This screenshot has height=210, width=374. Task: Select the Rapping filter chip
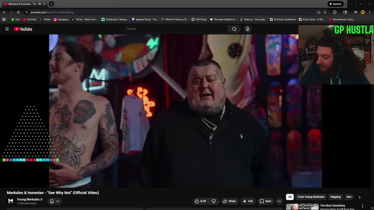(x=335, y=197)
